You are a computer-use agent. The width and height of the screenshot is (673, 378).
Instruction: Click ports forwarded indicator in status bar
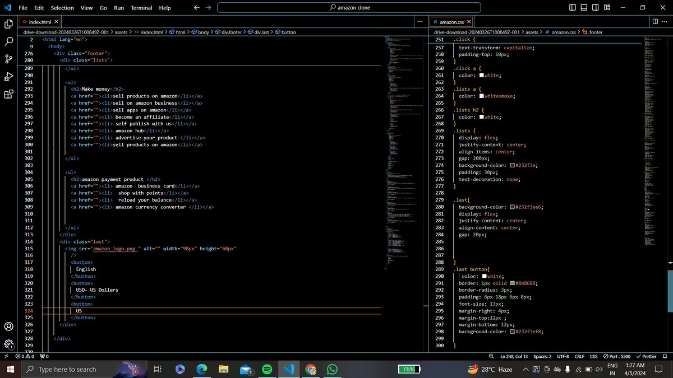[x=44, y=356]
